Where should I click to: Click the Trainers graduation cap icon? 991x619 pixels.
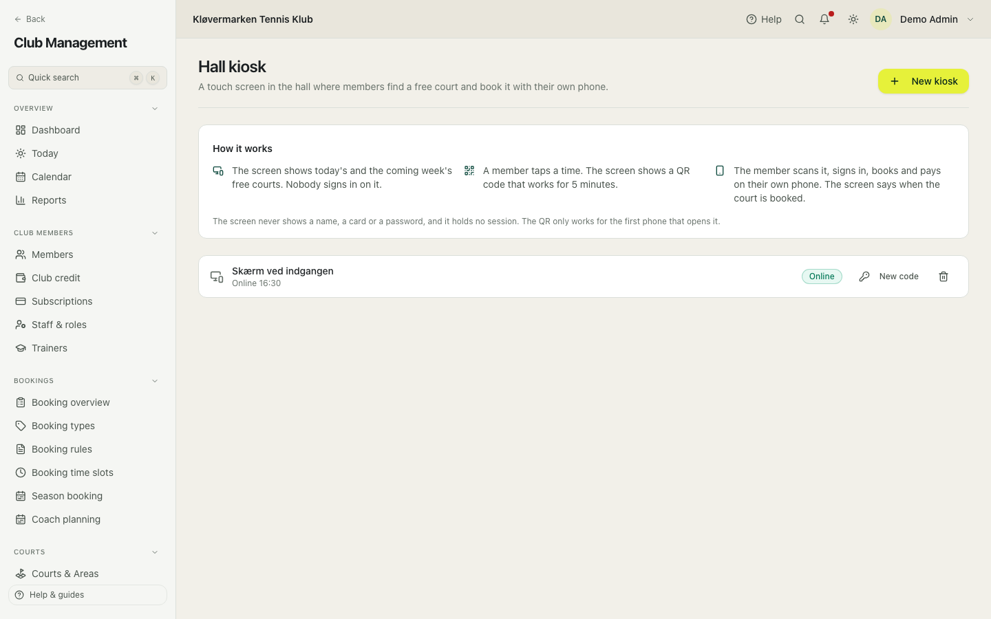coord(21,348)
